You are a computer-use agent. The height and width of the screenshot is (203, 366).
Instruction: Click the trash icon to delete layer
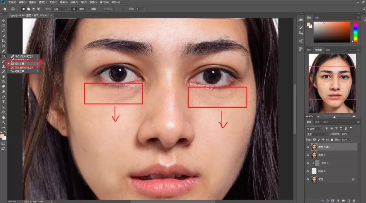(x=354, y=200)
